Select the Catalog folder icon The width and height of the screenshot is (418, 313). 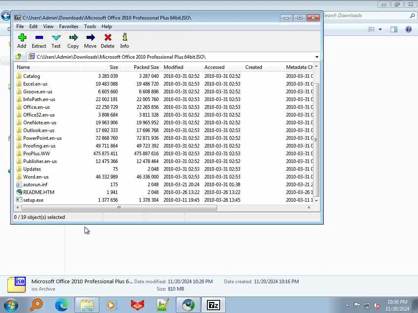(19, 76)
